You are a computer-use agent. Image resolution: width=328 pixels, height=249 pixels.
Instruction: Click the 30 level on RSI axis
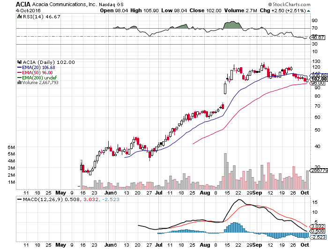314,44
